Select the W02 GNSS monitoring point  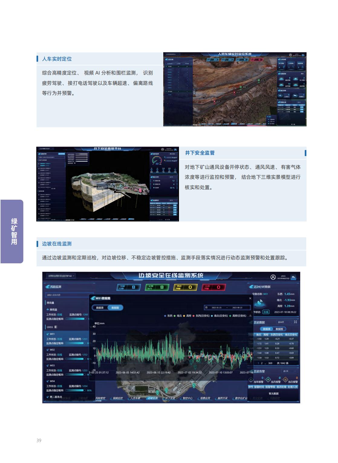tap(69, 354)
